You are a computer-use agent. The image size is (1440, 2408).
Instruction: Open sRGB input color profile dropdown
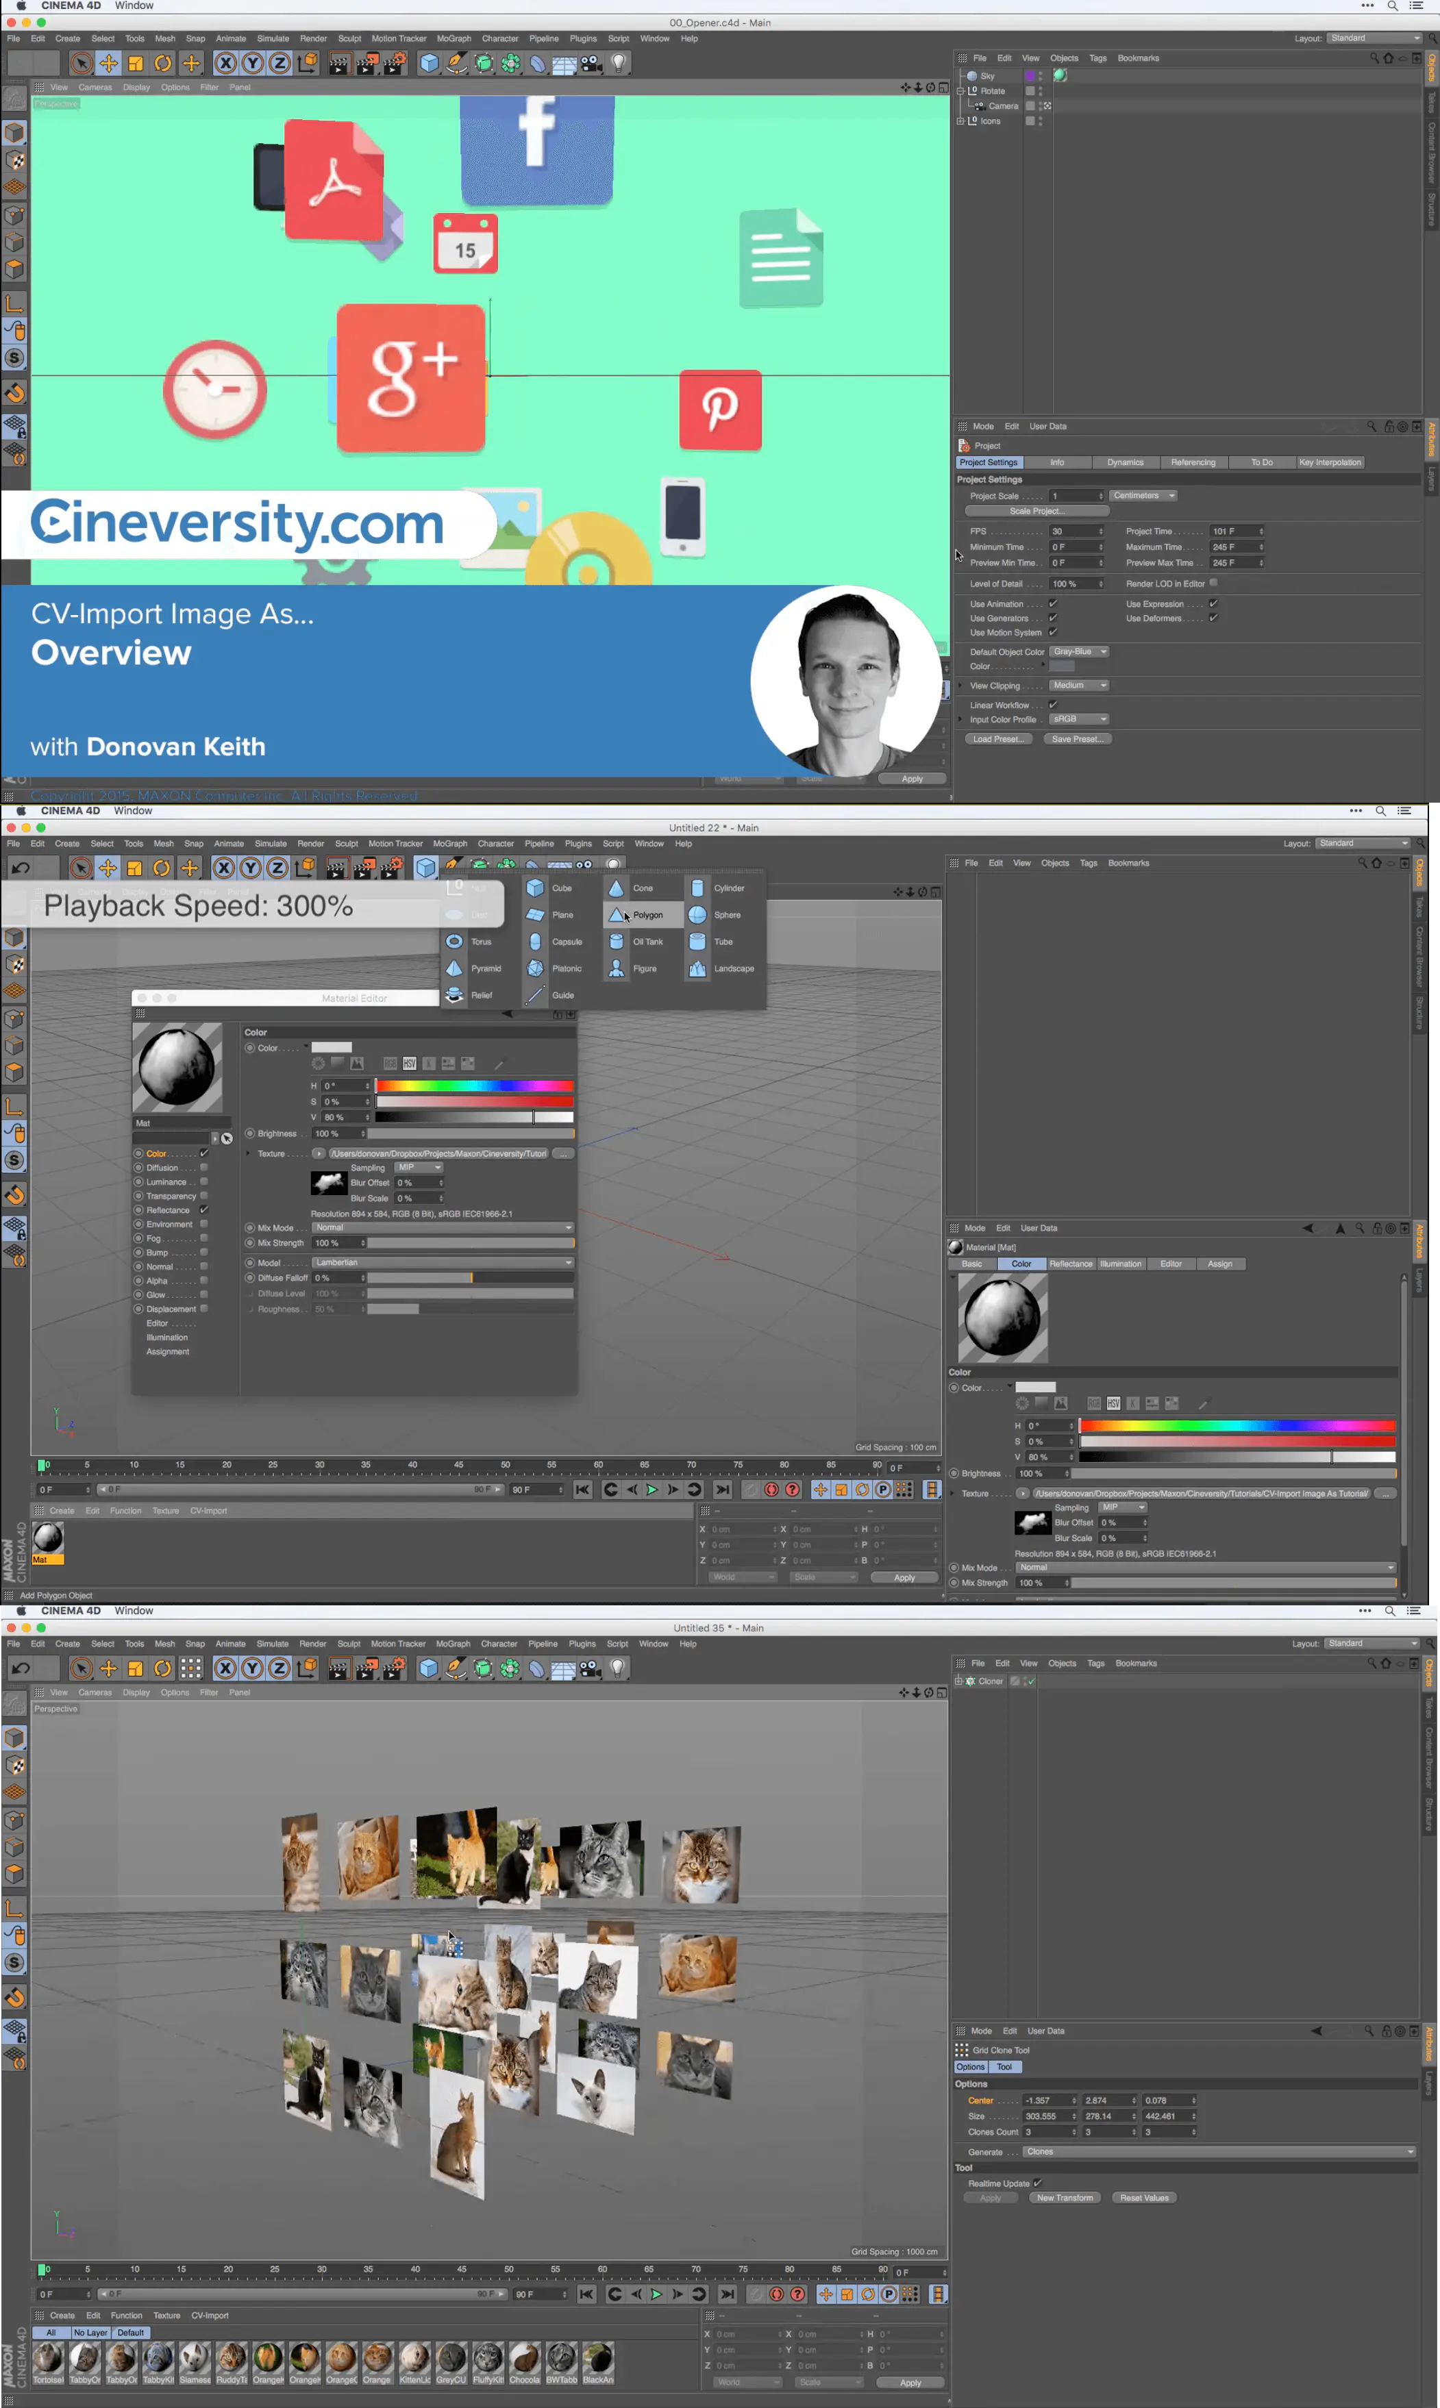tap(1079, 720)
